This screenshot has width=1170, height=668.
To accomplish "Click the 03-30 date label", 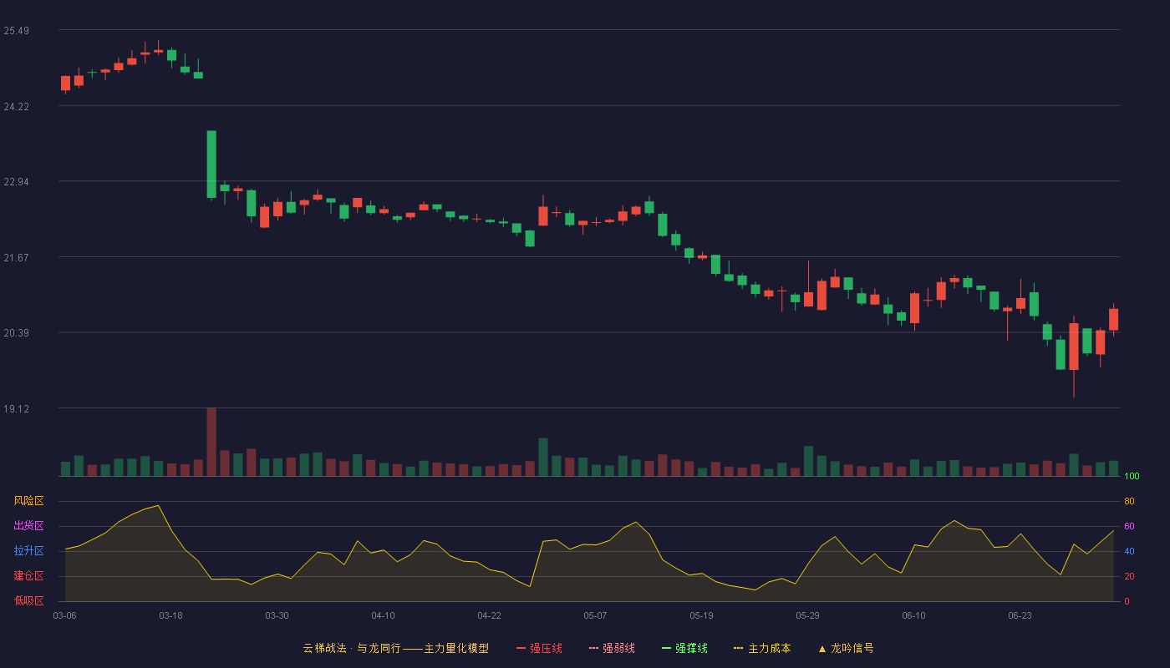I will (277, 615).
